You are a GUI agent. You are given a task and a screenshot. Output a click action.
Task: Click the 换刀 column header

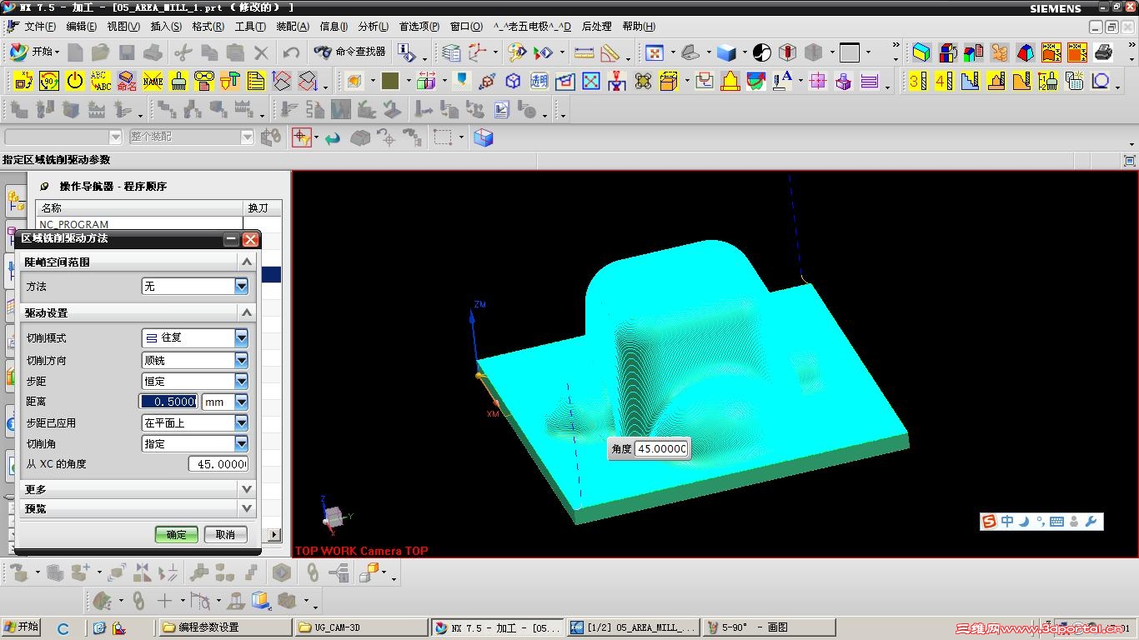click(x=260, y=207)
